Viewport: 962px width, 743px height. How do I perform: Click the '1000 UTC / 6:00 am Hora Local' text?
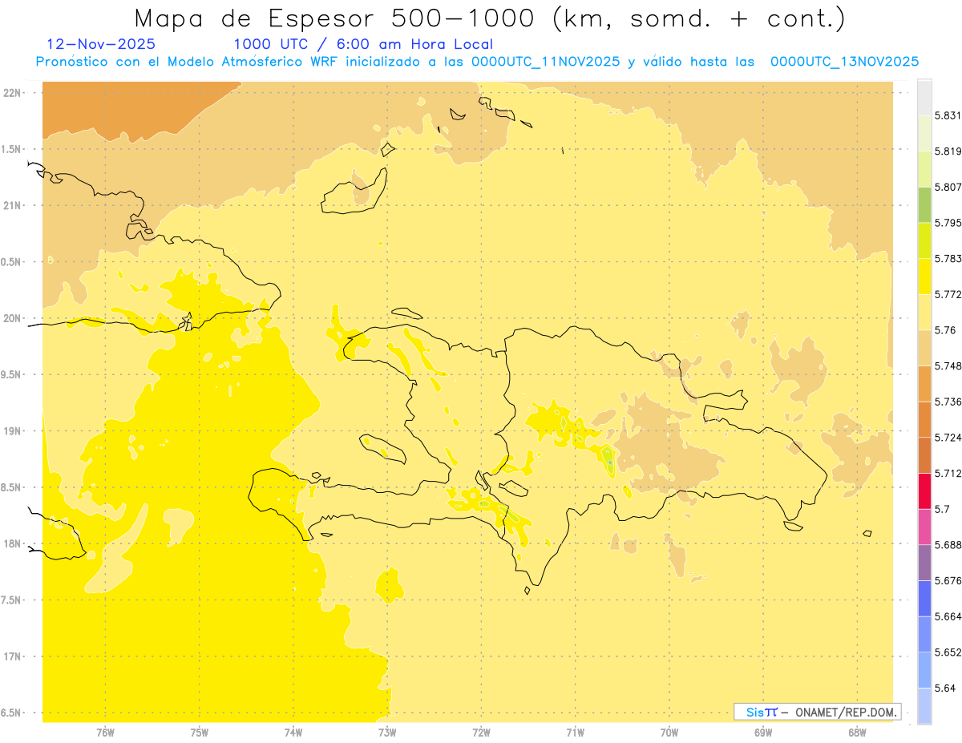pos(363,44)
